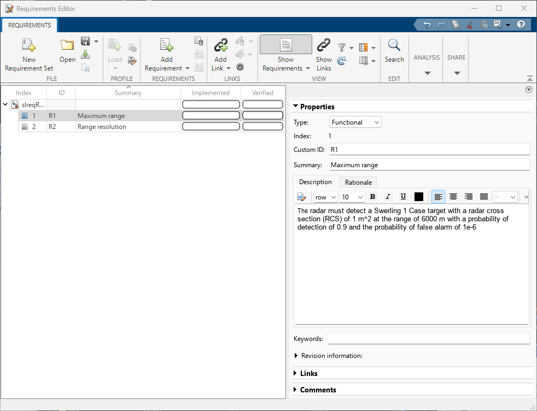Open the ANALYSIS section dropdown

coord(427,73)
